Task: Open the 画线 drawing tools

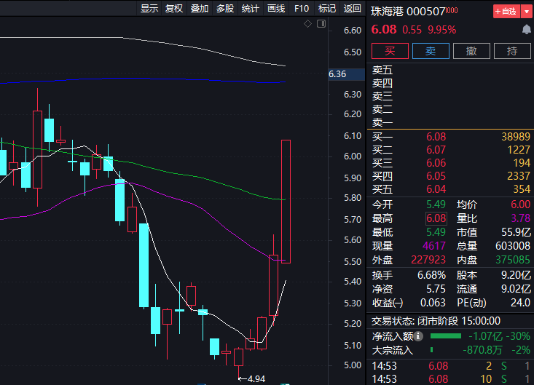Action: (x=275, y=9)
